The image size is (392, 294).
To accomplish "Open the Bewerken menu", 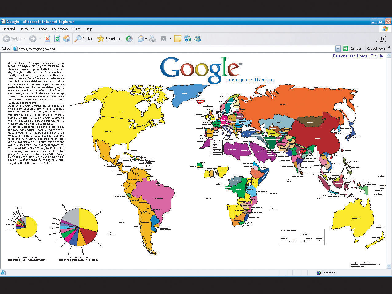I will click(x=27, y=29).
